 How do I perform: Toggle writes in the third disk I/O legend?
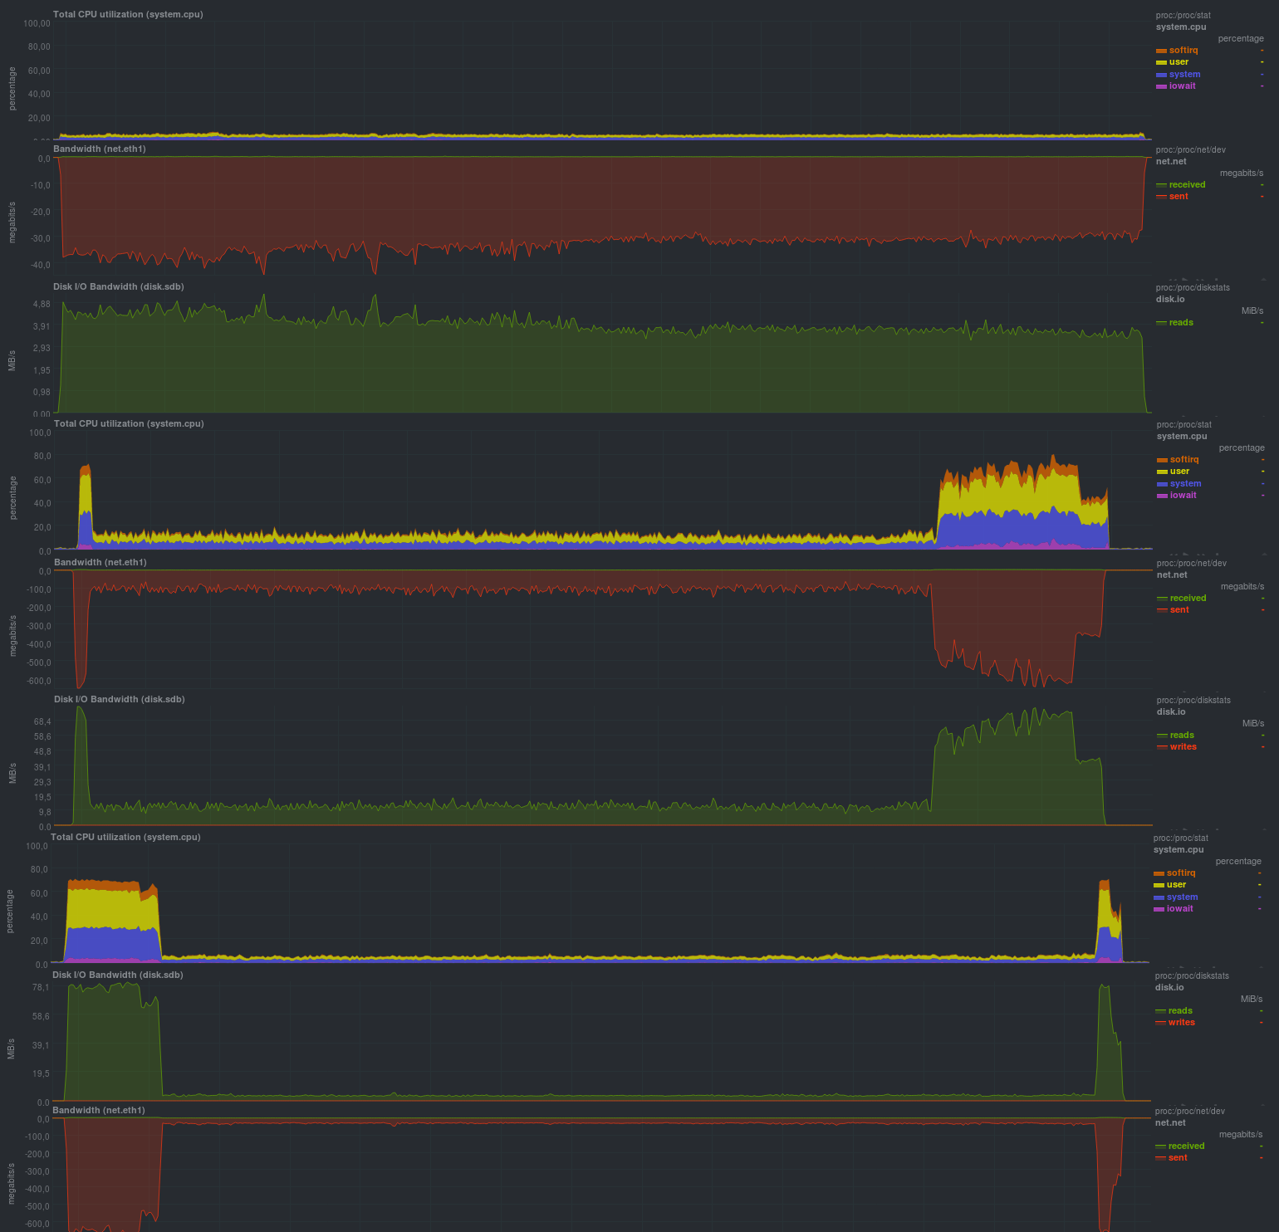(1182, 1023)
